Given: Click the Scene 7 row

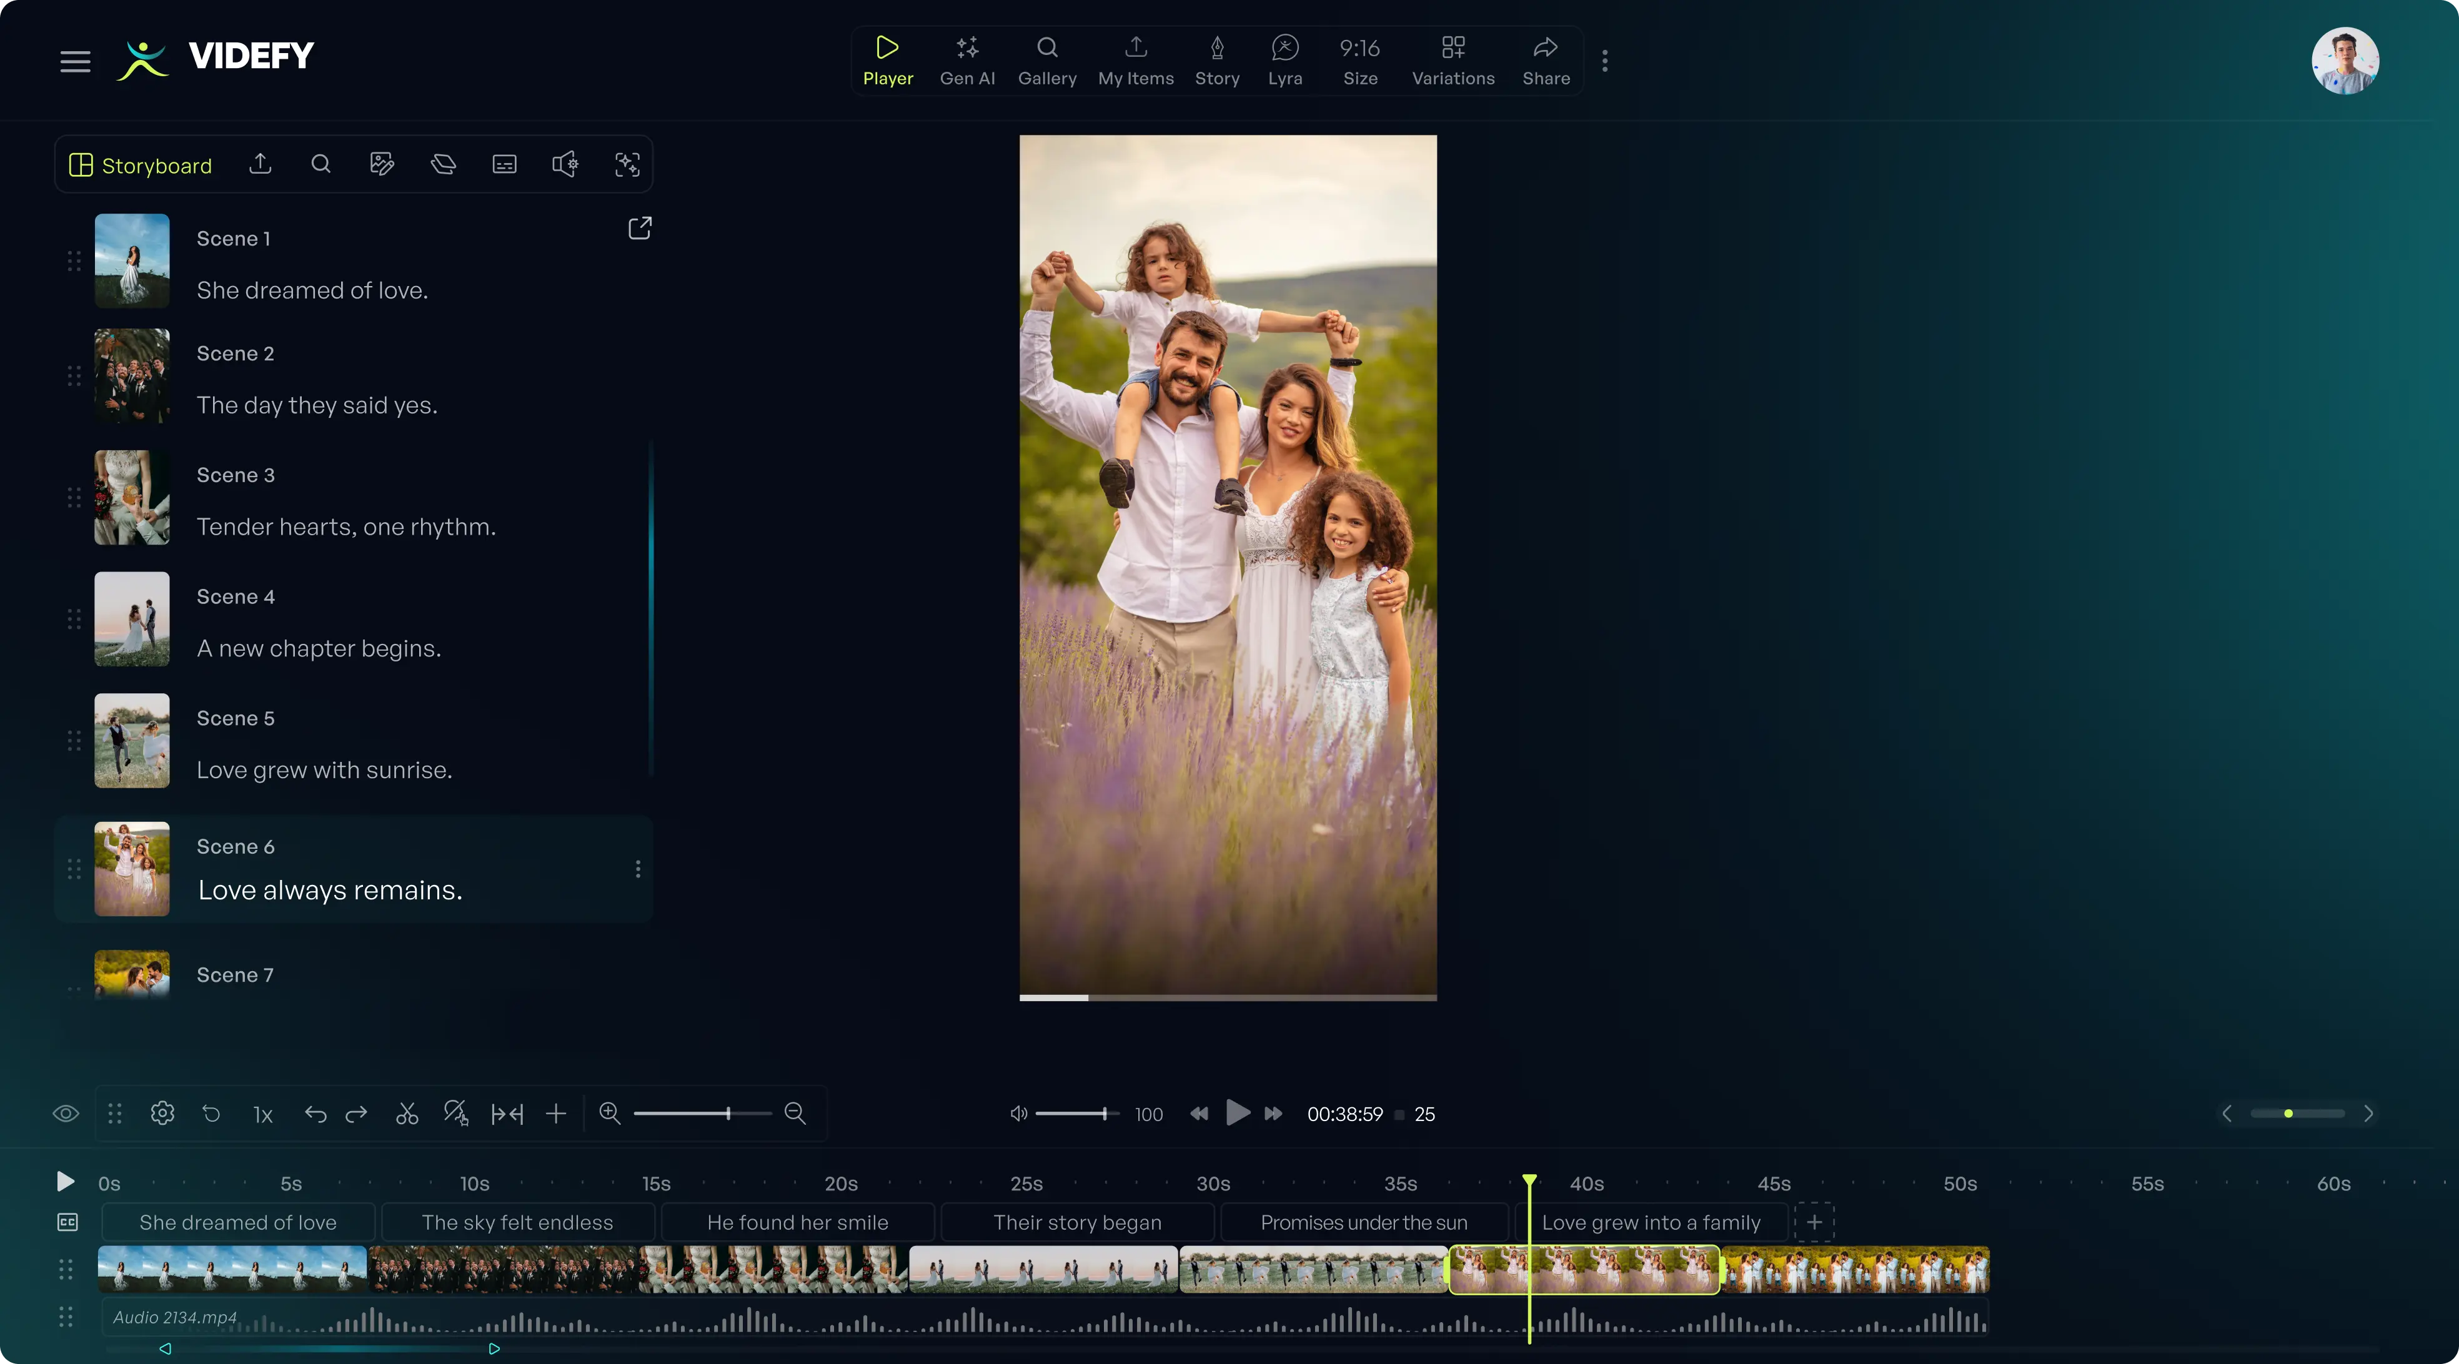Looking at the screenshot, I should click(353, 974).
